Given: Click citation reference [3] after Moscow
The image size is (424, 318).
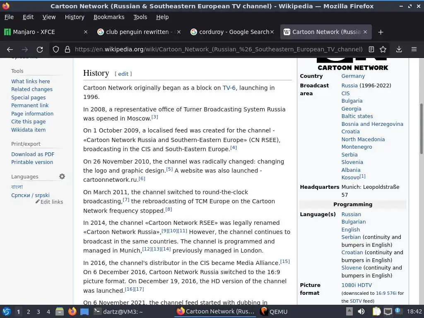Looking at the screenshot, I should (x=155, y=117).
